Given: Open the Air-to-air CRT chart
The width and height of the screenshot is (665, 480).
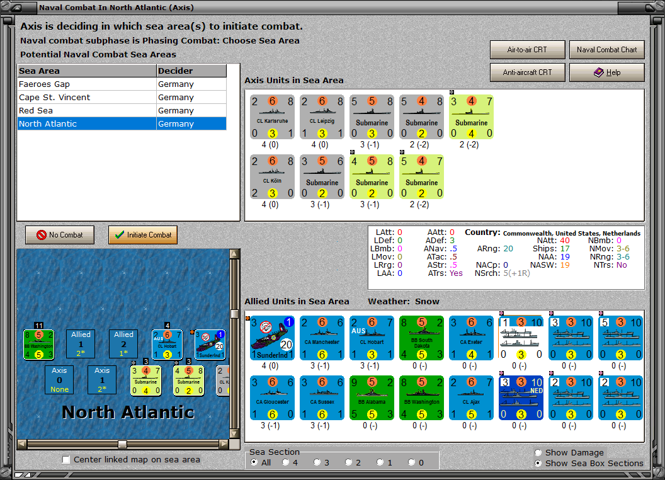Looking at the screenshot, I should (528, 50).
